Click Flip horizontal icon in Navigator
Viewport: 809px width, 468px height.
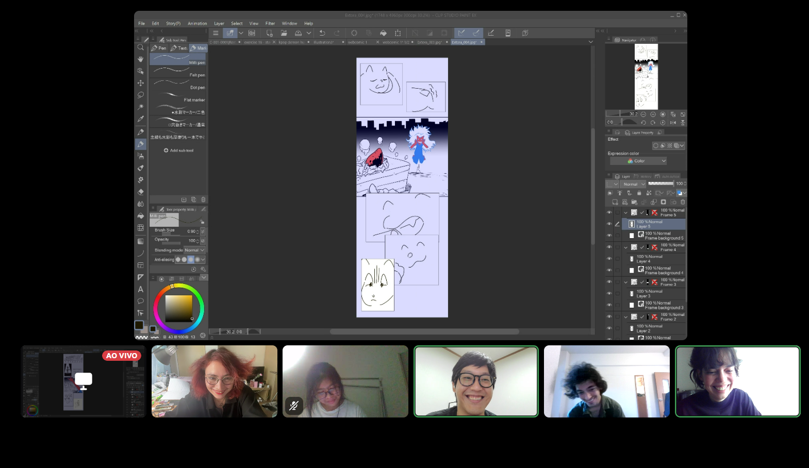coord(673,123)
